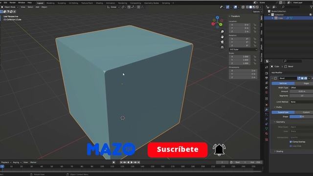Click the Bevel Segments field
The width and height of the screenshot is (313, 176).
tap(301, 96)
